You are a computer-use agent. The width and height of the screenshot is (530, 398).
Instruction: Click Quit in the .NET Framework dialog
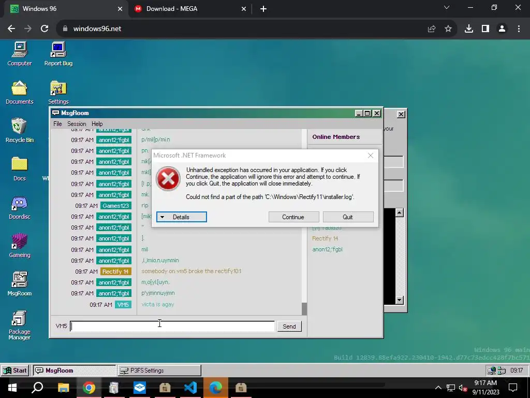click(x=348, y=217)
